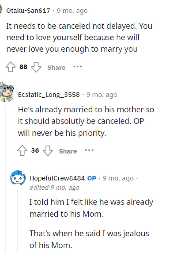Image resolution: width=181 pixels, height=253 pixels.
Task: Open the overflow menu on Ecstatic_Long_3558's comment
Action: coord(89,151)
